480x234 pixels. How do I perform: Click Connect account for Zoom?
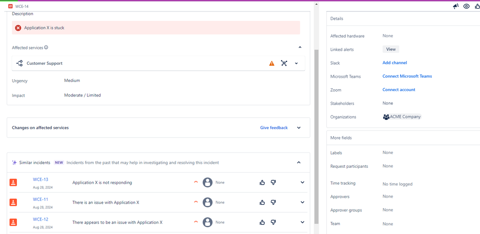pyautogui.click(x=399, y=90)
